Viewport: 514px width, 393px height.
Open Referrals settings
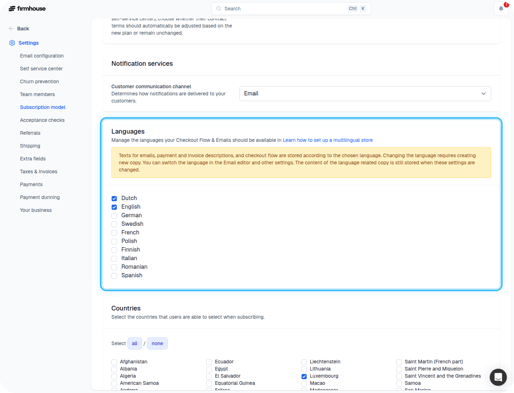pyautogui.click(x=30, y=133)
